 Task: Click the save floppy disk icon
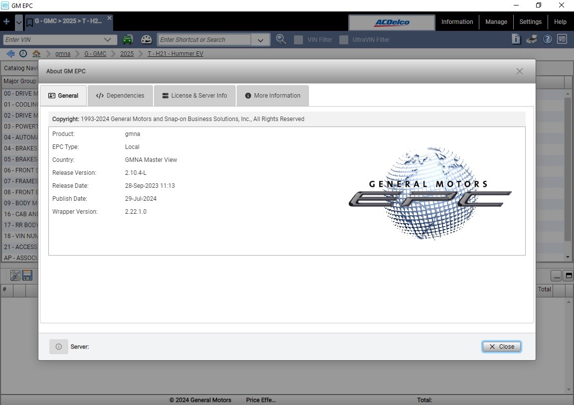coord(27,275)
